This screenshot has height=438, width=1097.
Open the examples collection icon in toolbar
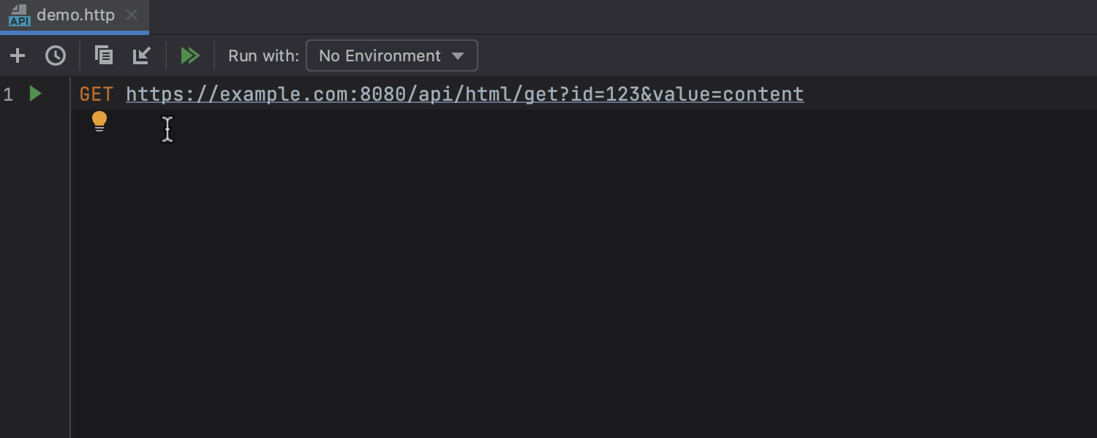(104, 55)
